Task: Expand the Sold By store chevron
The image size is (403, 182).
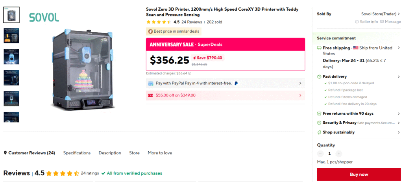Action: pos(399,14)
